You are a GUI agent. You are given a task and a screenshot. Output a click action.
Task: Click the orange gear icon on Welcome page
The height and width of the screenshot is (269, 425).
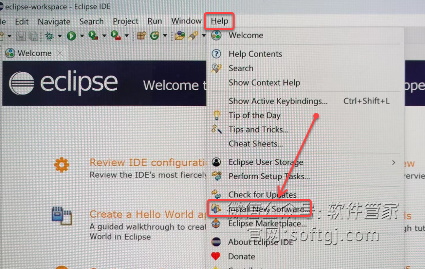[61, 165]
